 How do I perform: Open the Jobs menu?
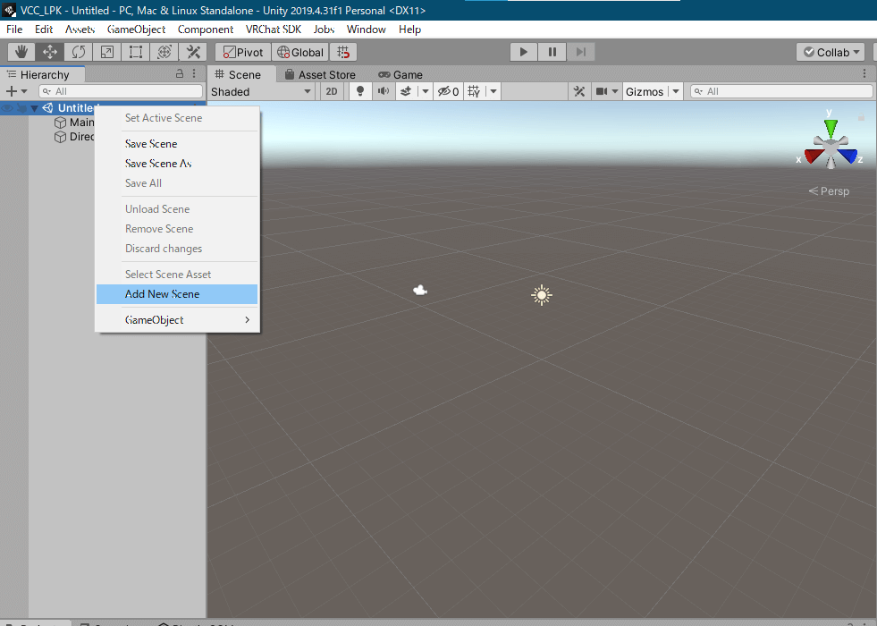click(324, 30)
